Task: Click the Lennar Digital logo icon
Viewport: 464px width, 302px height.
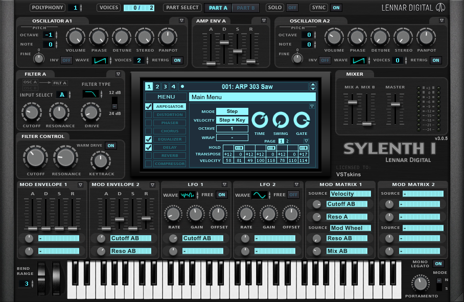Action: (x=440, y=7)
